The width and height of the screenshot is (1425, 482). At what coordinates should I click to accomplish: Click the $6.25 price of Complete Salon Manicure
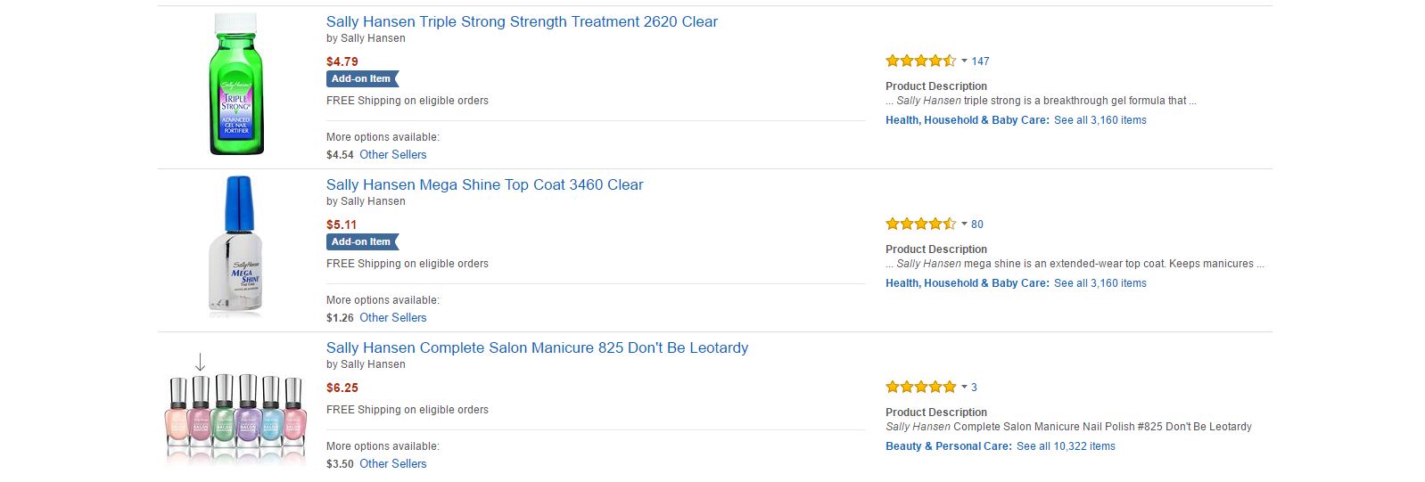pos(342,388)
